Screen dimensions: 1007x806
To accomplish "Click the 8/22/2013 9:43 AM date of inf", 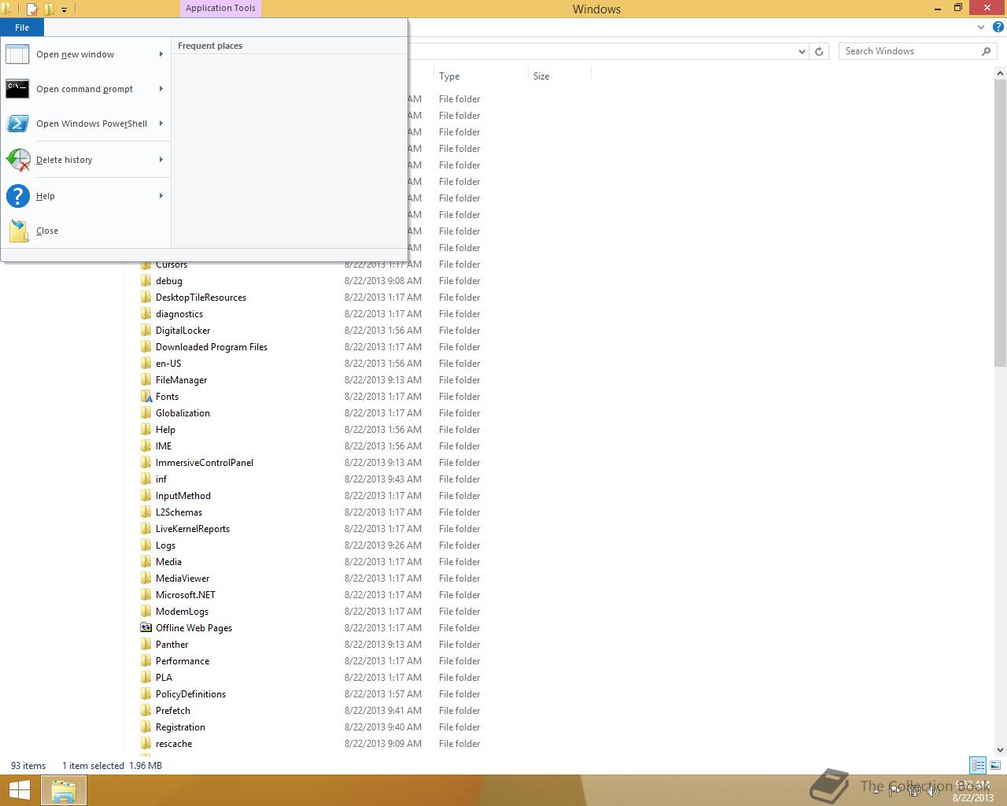I will click(383, 479).
